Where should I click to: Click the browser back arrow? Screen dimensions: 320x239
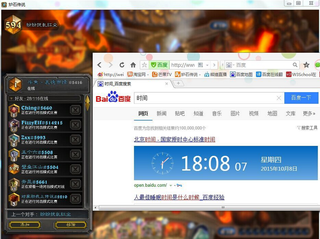coord(100,65)
